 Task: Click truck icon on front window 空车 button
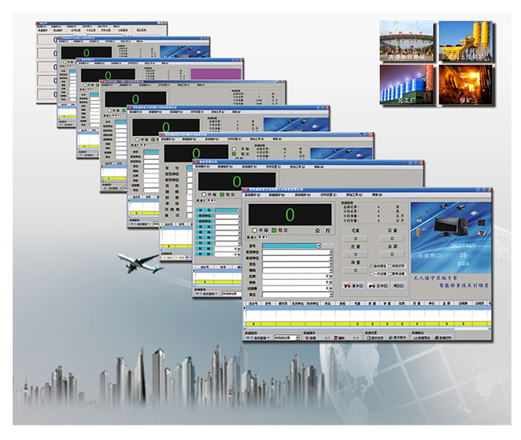coord(372,286)
